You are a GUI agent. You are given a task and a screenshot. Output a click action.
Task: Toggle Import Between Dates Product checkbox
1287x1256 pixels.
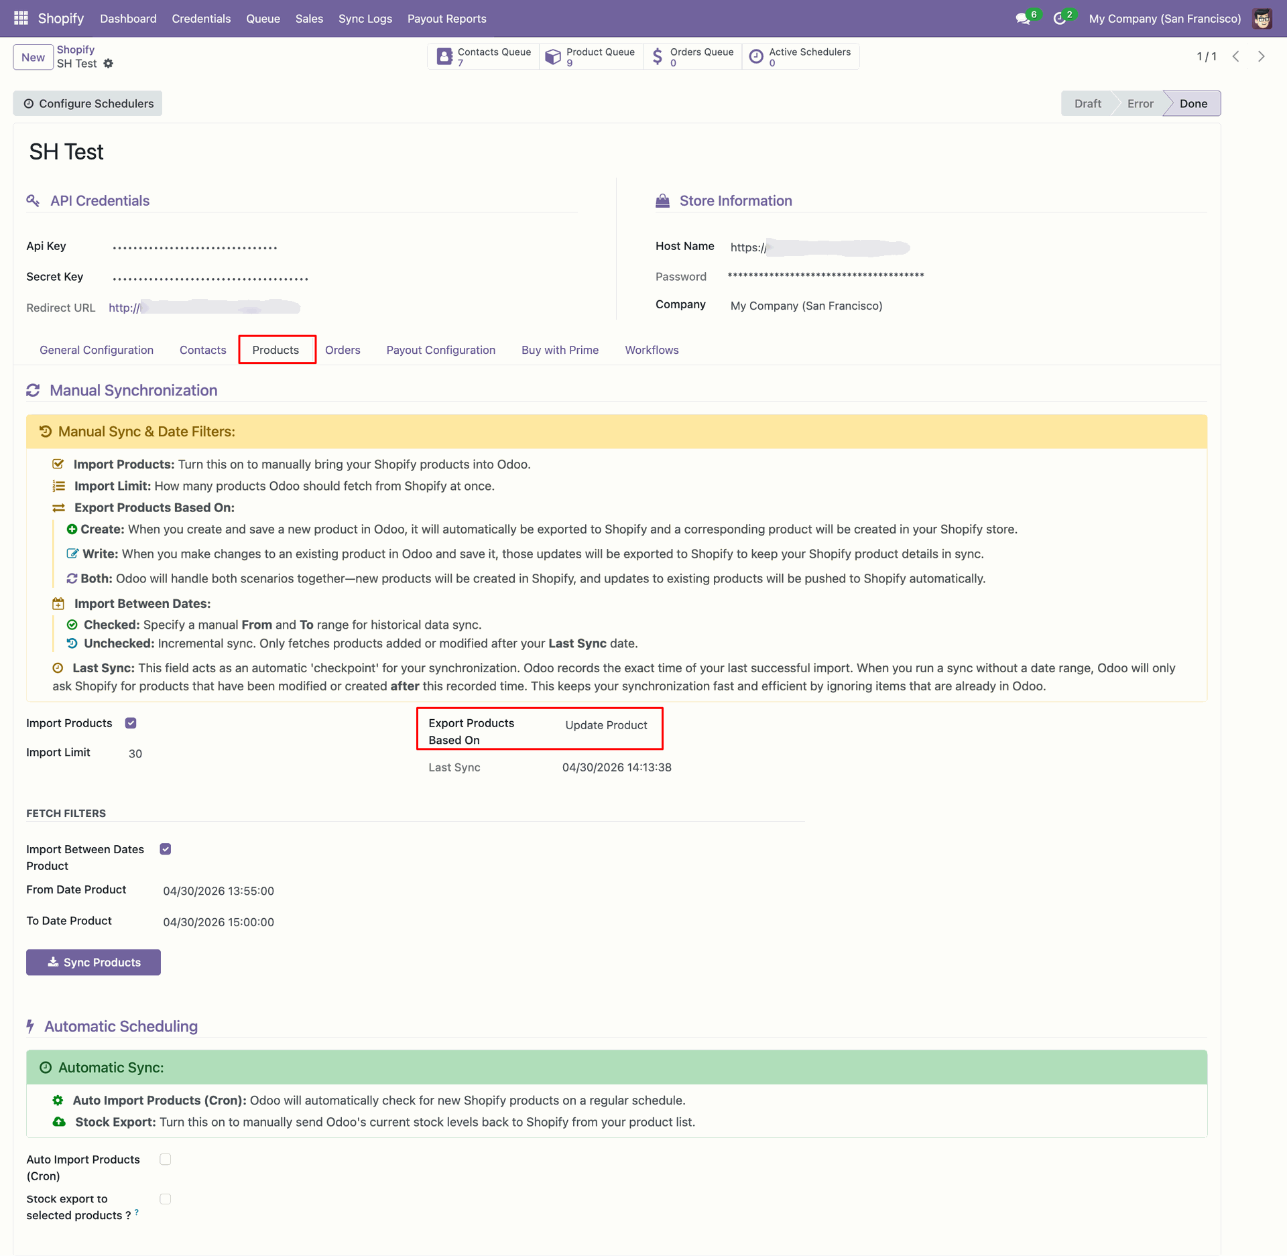pyautogui.click(x=166, y=849)
